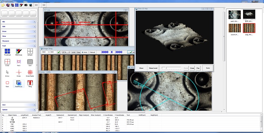Screen dimensions: 264x133
Task: Adjust the slider in the 3D Map window
Action: coord(171,68)
